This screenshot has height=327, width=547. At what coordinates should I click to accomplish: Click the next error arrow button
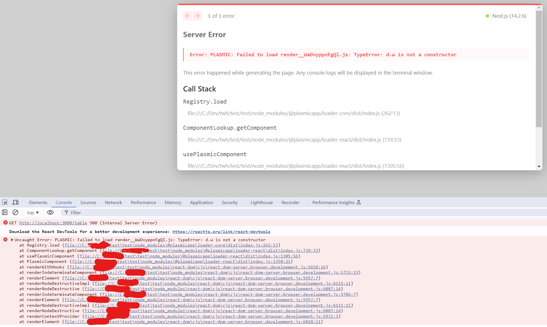[197, 16]
